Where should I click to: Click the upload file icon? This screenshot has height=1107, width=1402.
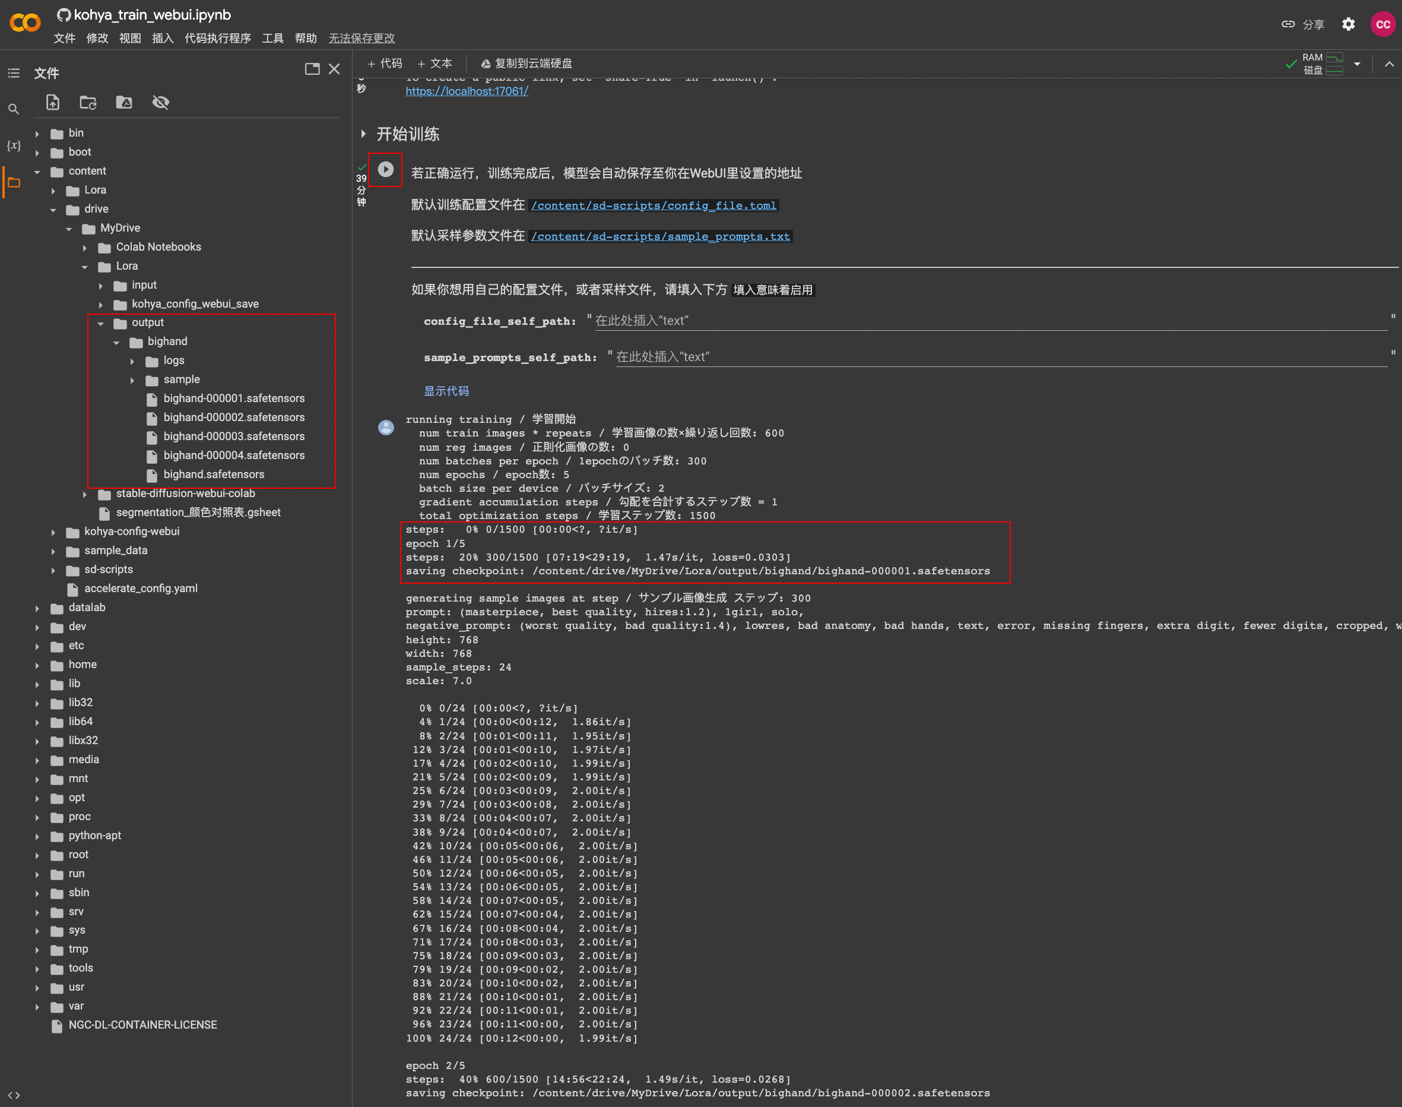click(53, 102)
